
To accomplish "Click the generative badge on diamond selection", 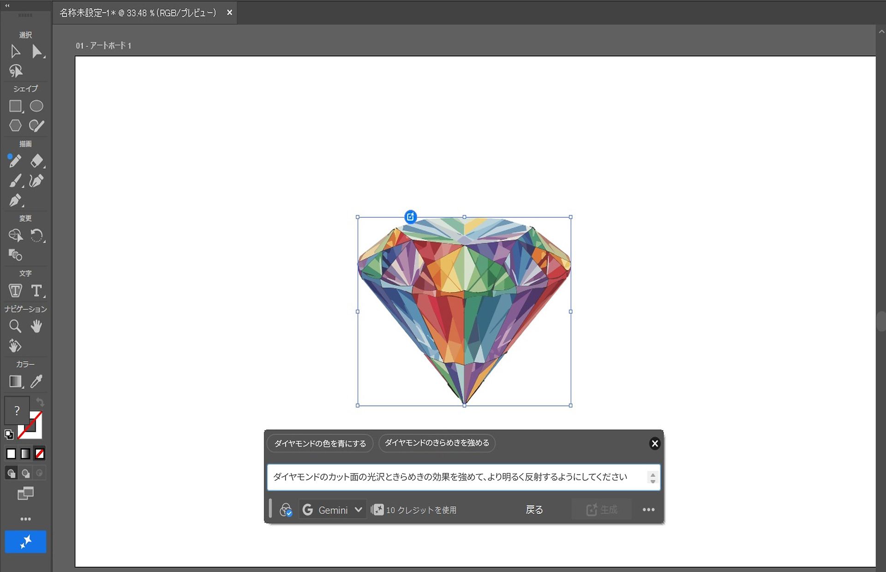I will tap(410, 216).
